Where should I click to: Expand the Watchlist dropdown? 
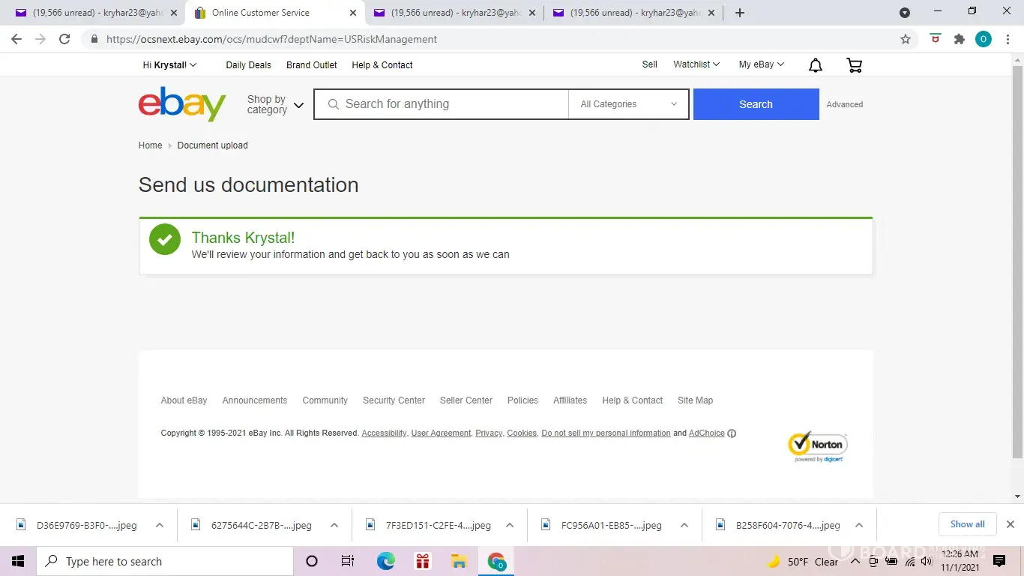pos(696,64)
